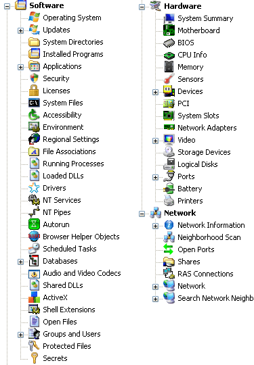Expand the Groups and Users node
This screenshot has width=254, height=365.
20,335
